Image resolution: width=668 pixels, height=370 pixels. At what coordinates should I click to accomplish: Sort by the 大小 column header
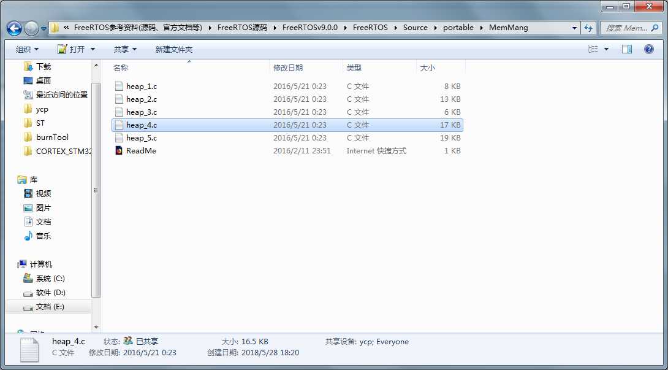441,67
